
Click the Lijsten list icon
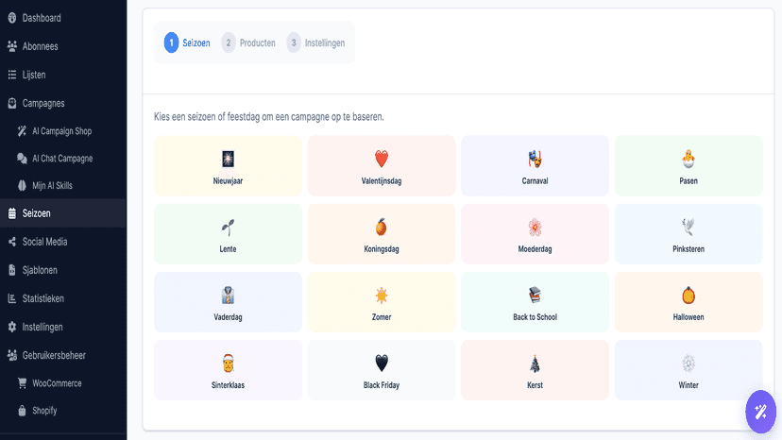[x=12, y=75]
